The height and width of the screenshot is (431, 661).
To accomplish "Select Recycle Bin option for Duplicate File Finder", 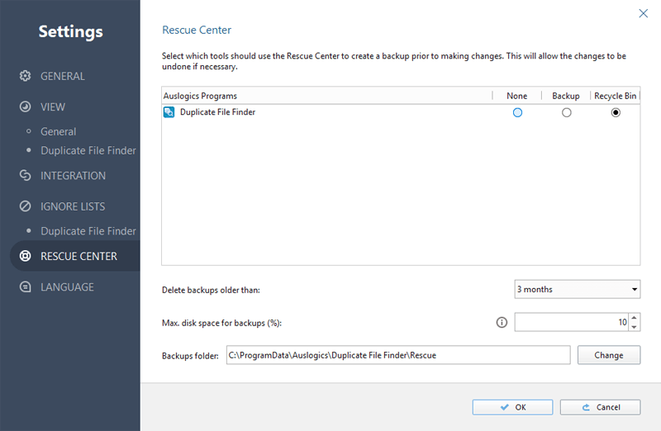I will pyautogui.click(x=616, y=112).
